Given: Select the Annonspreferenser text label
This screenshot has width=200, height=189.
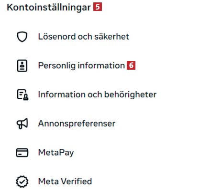Looking at the screenshot, I should pyautogui.click(x=77, y=124).
